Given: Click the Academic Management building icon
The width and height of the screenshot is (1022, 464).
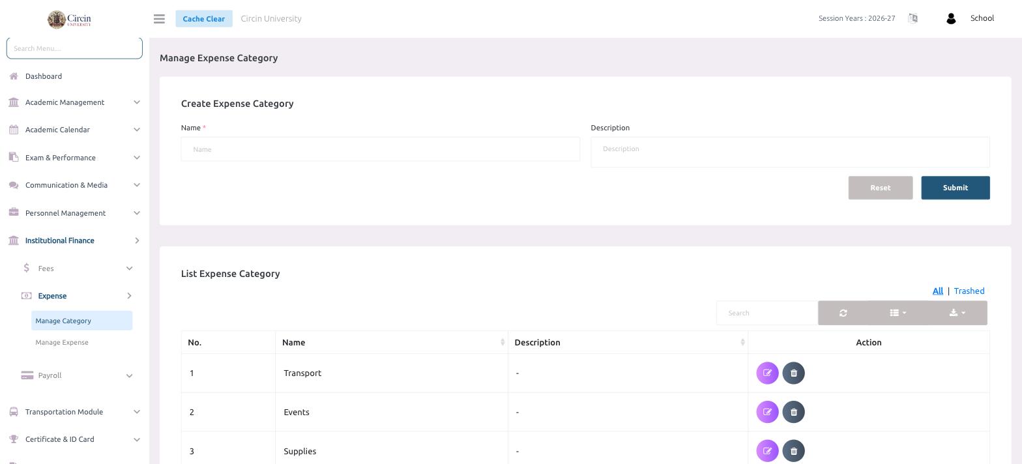Looking at the screenshot, I should pyautogui.click(x=14, y=102).
